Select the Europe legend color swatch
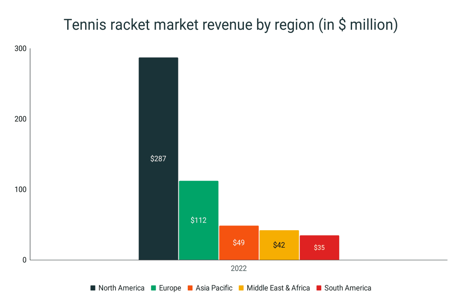Screen dimensions: 462x308 point(153,288)
